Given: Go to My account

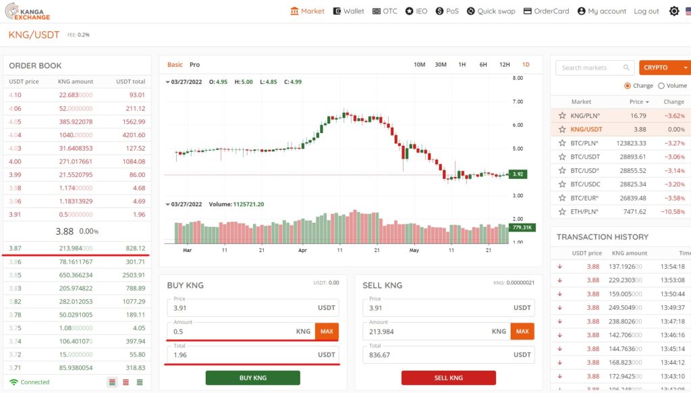Looking at the screenshot, I should click(601, 11).
